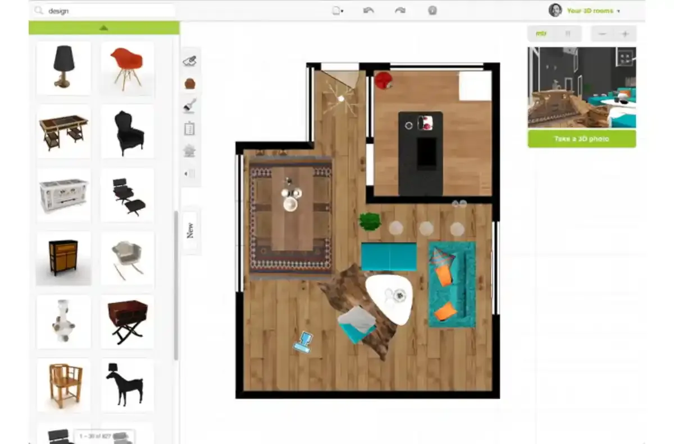Pick the black baroque armchair thumbnail
Image resolution: width=674 pixels, height=444 pixels.
coord(127,132)
